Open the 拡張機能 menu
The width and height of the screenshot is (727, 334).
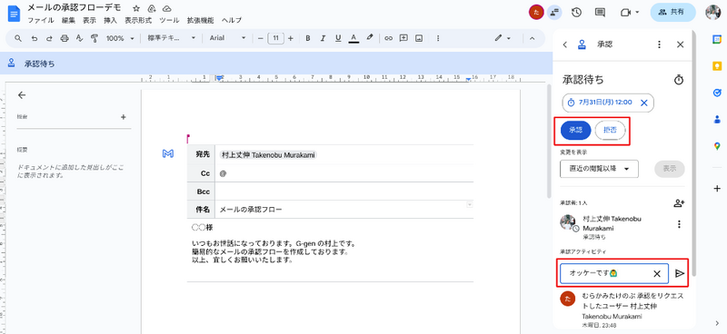point(200,20)
